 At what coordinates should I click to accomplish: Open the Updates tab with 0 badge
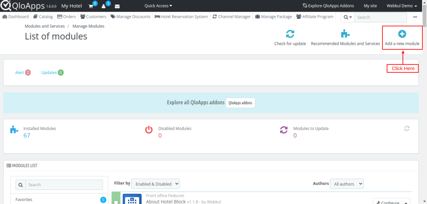52,72
